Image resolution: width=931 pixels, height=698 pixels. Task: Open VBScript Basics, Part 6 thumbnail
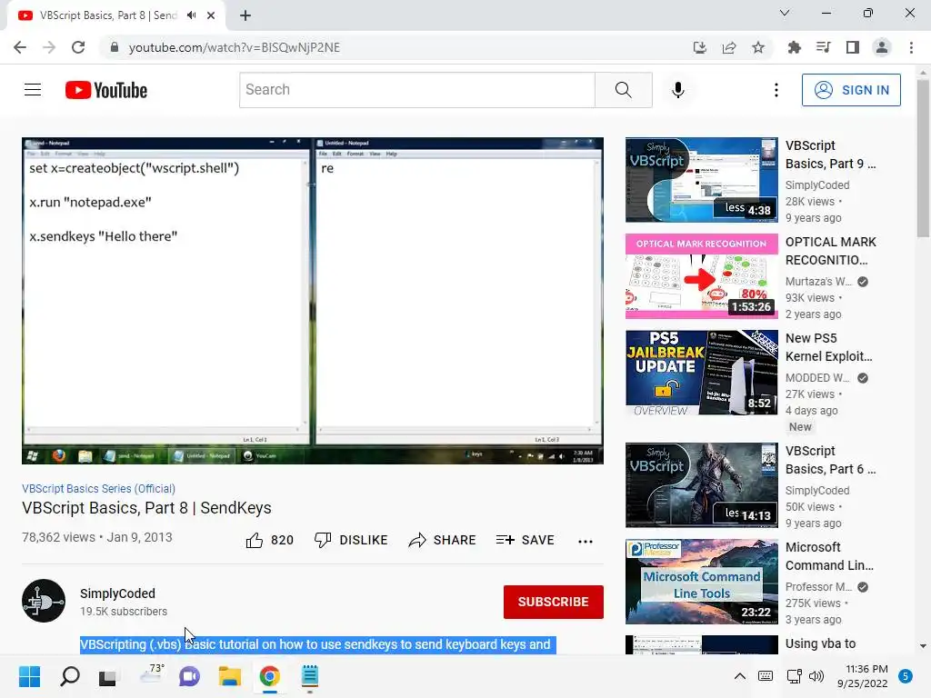click(x=701, y=485)
